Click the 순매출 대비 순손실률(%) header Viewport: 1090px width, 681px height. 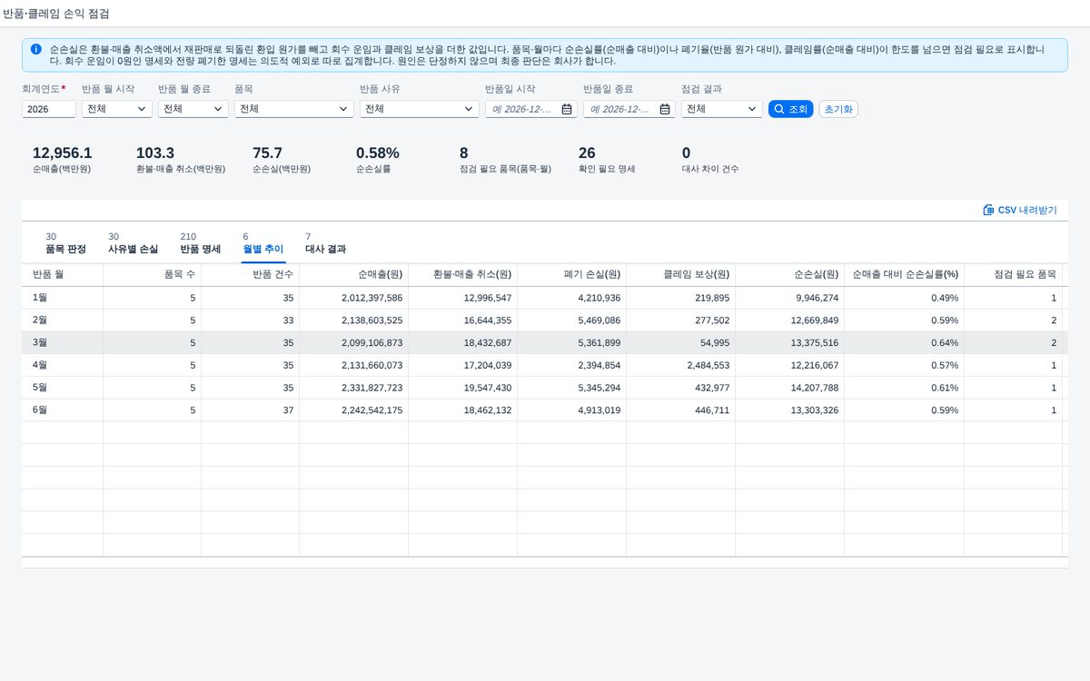(x=905, y=275)
